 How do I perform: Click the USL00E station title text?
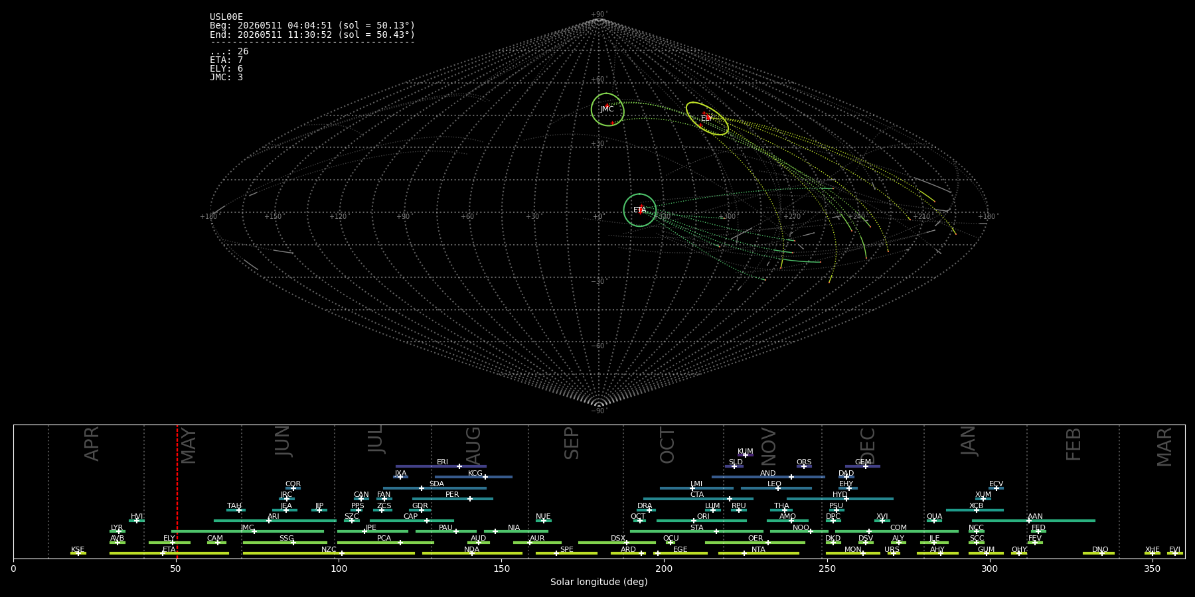[226, 17]
